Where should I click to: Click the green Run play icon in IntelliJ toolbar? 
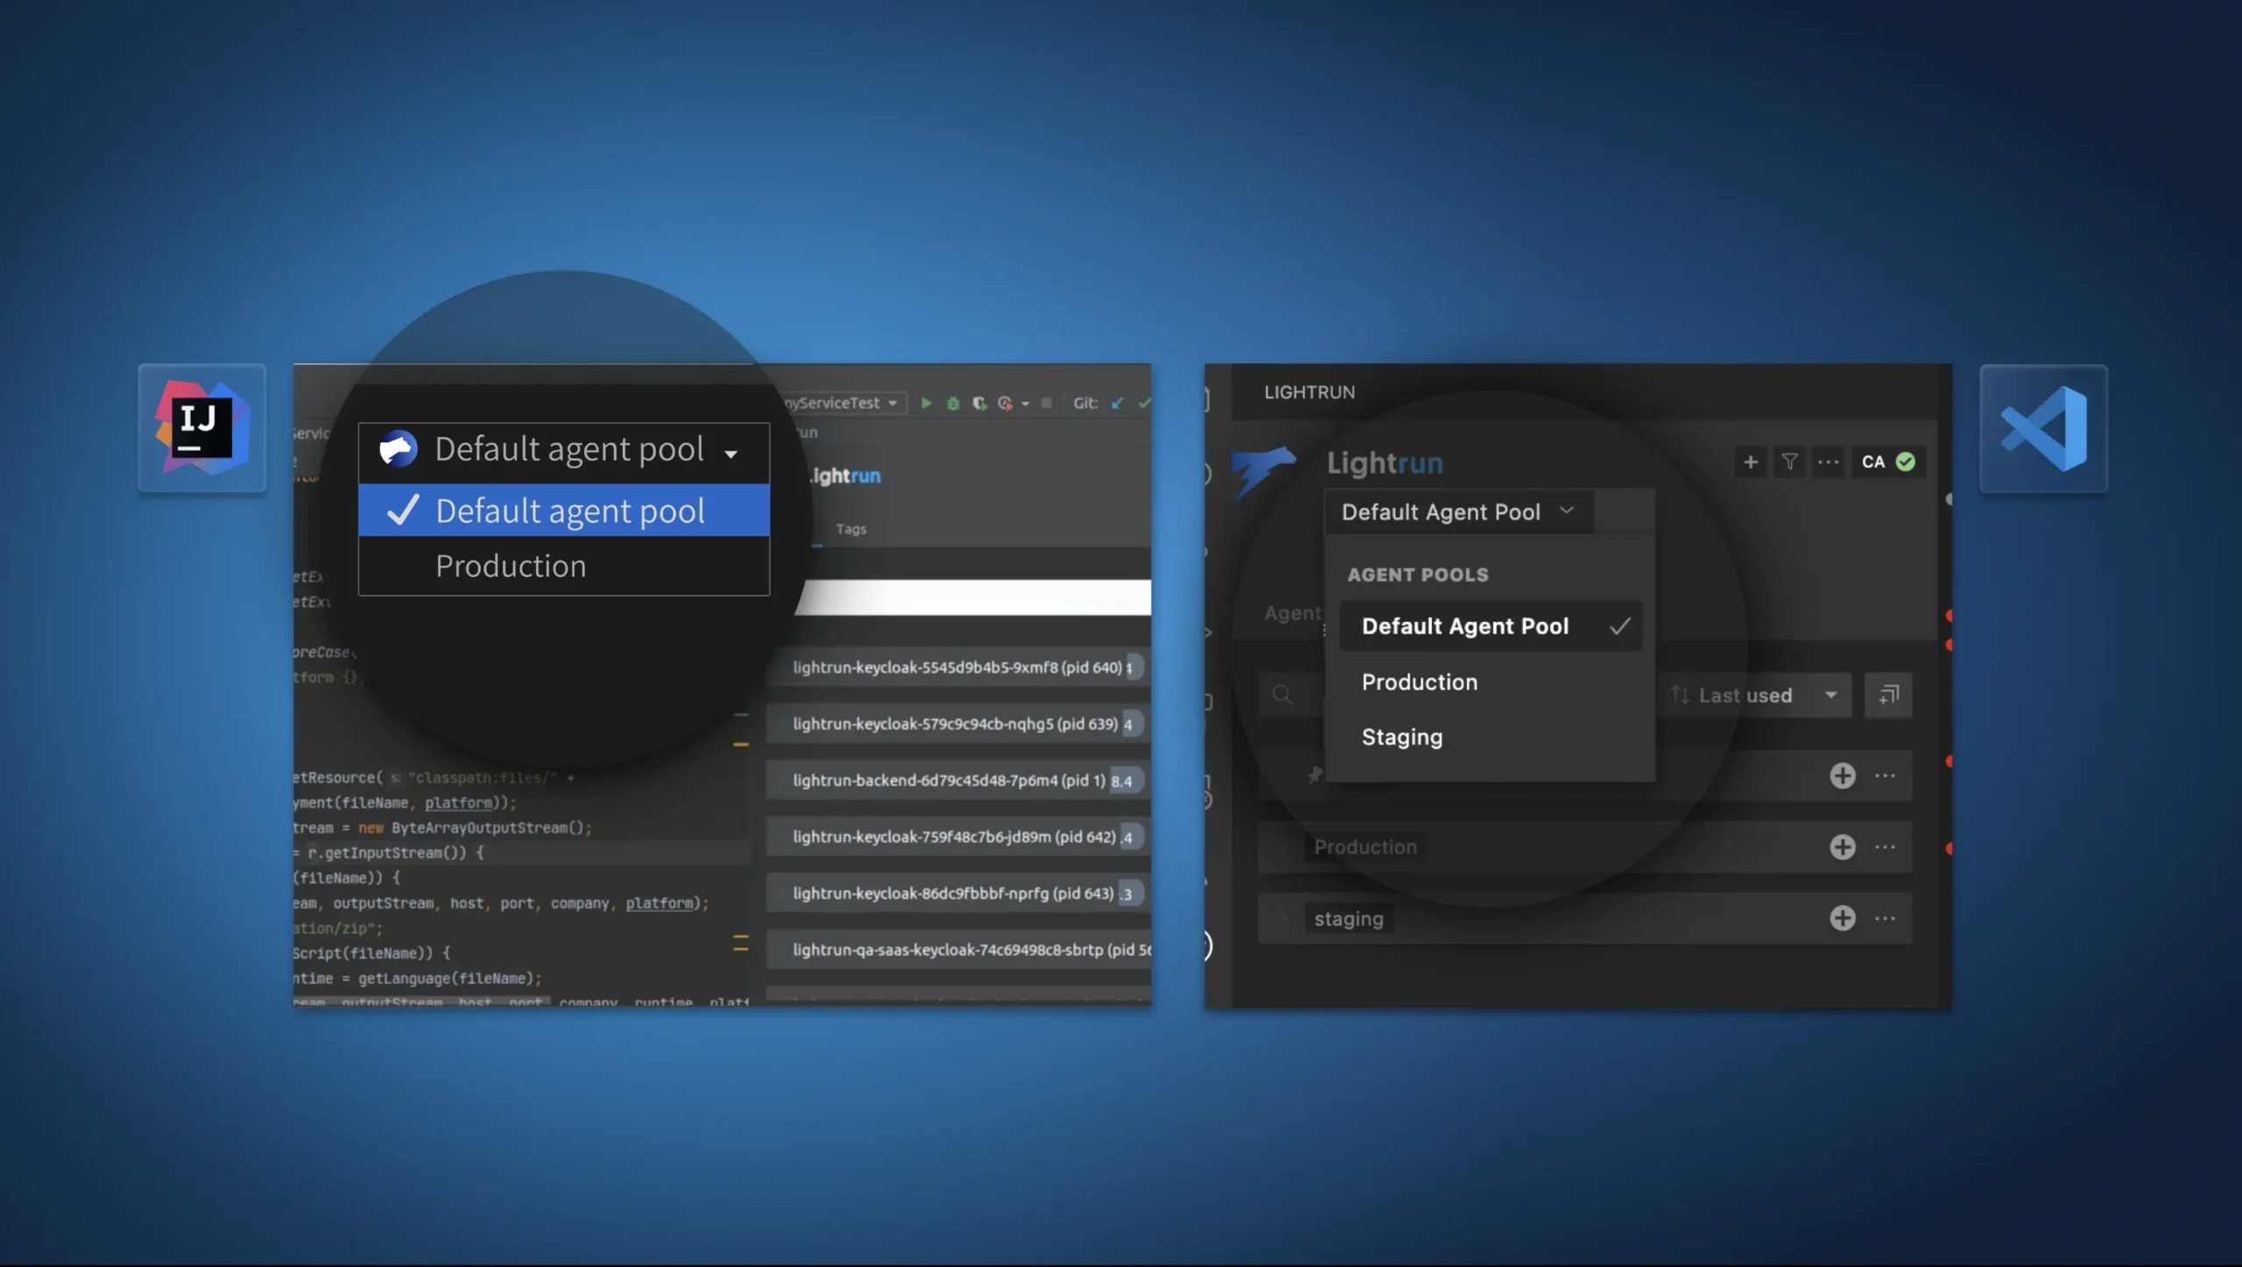926,403
